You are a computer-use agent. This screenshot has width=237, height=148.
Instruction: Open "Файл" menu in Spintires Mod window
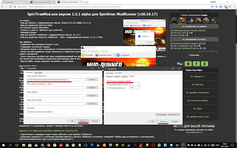84,51
